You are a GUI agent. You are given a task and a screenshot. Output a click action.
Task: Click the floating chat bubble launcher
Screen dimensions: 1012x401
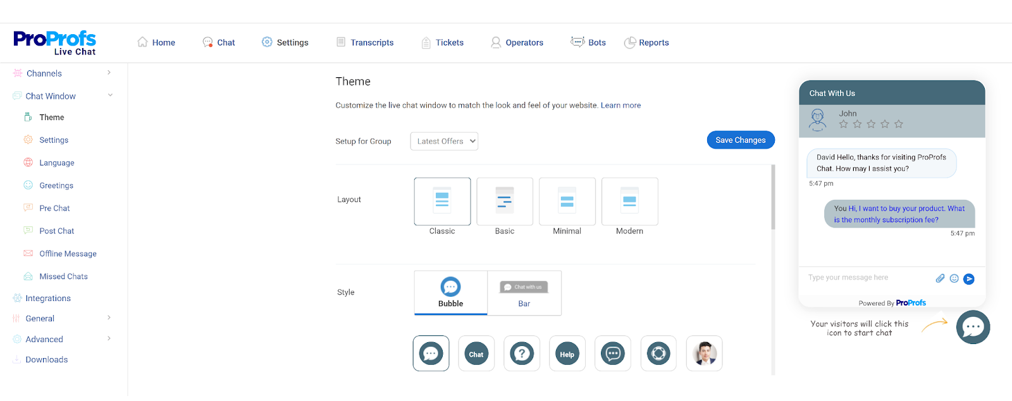pyautogui.click(x=973, y=327)
